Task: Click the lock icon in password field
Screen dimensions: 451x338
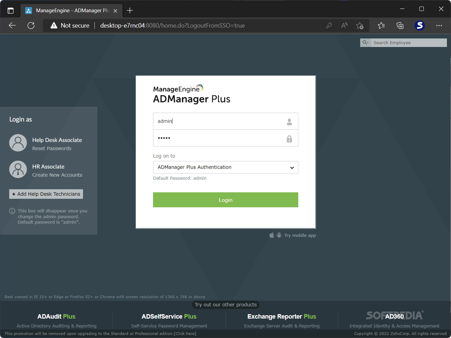Action: 289,139
